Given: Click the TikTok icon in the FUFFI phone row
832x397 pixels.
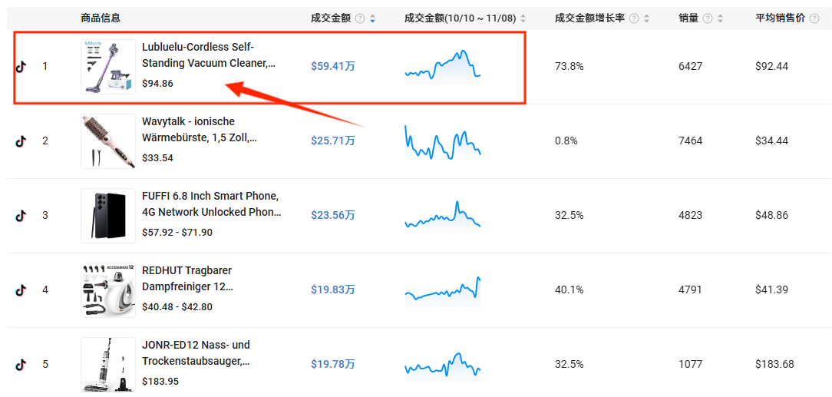Looking at the screenshot, I should (x=21, y=216).
